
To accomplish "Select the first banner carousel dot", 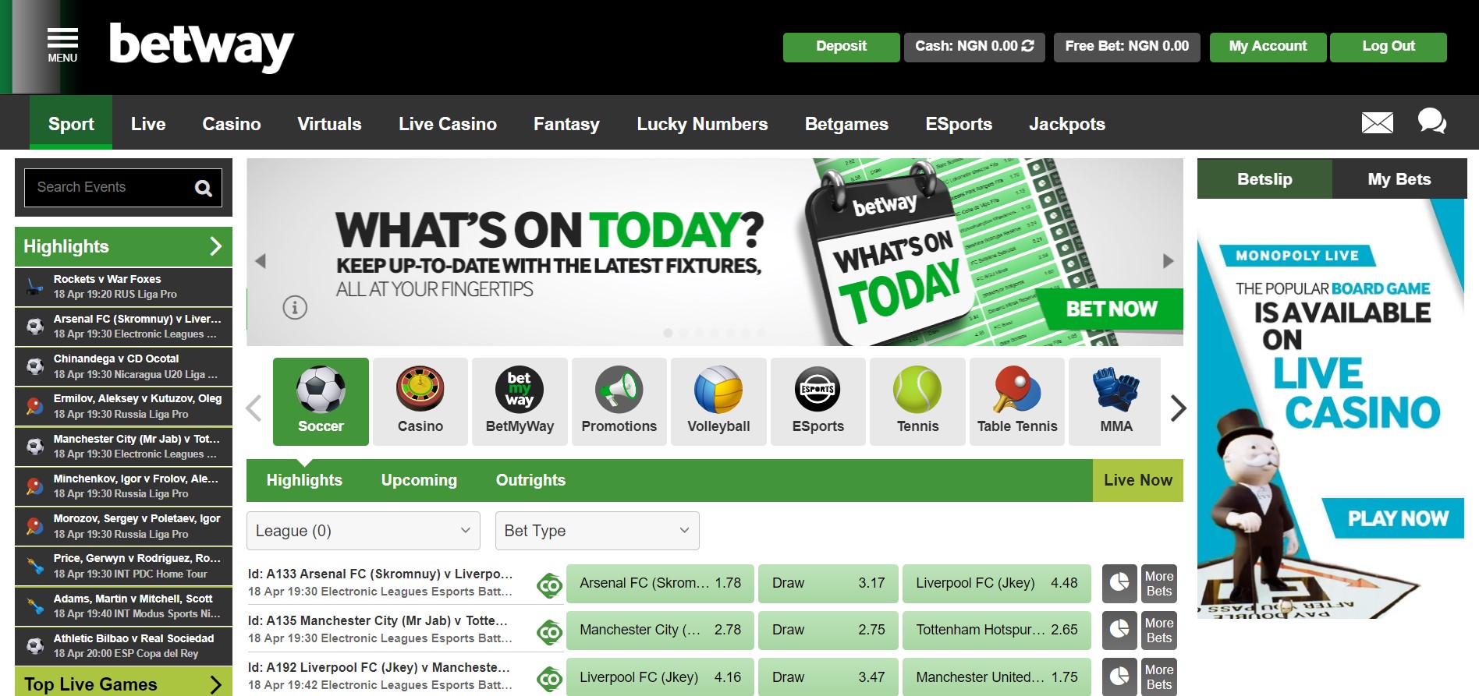I will (x=668, y=333).
